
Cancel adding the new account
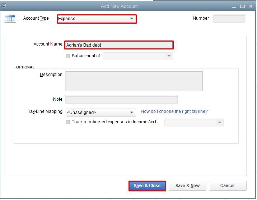[x=227, y=186]
